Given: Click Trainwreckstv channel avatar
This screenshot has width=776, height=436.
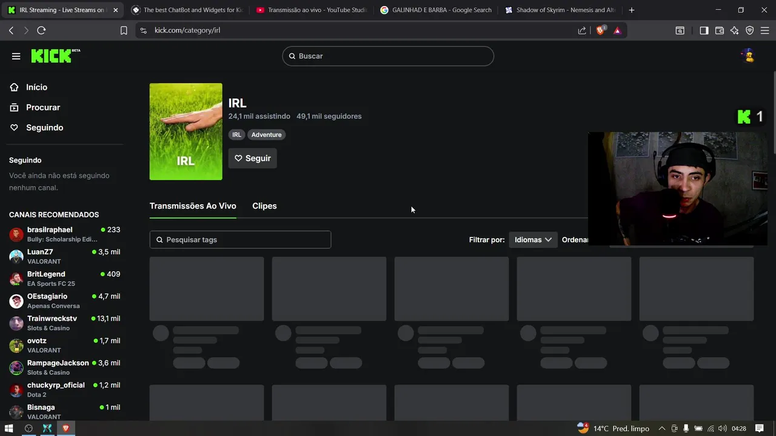Looking at the screenshot, I should (16, 323).
